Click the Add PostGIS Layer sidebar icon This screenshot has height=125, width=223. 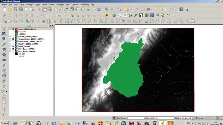(4, 39)
